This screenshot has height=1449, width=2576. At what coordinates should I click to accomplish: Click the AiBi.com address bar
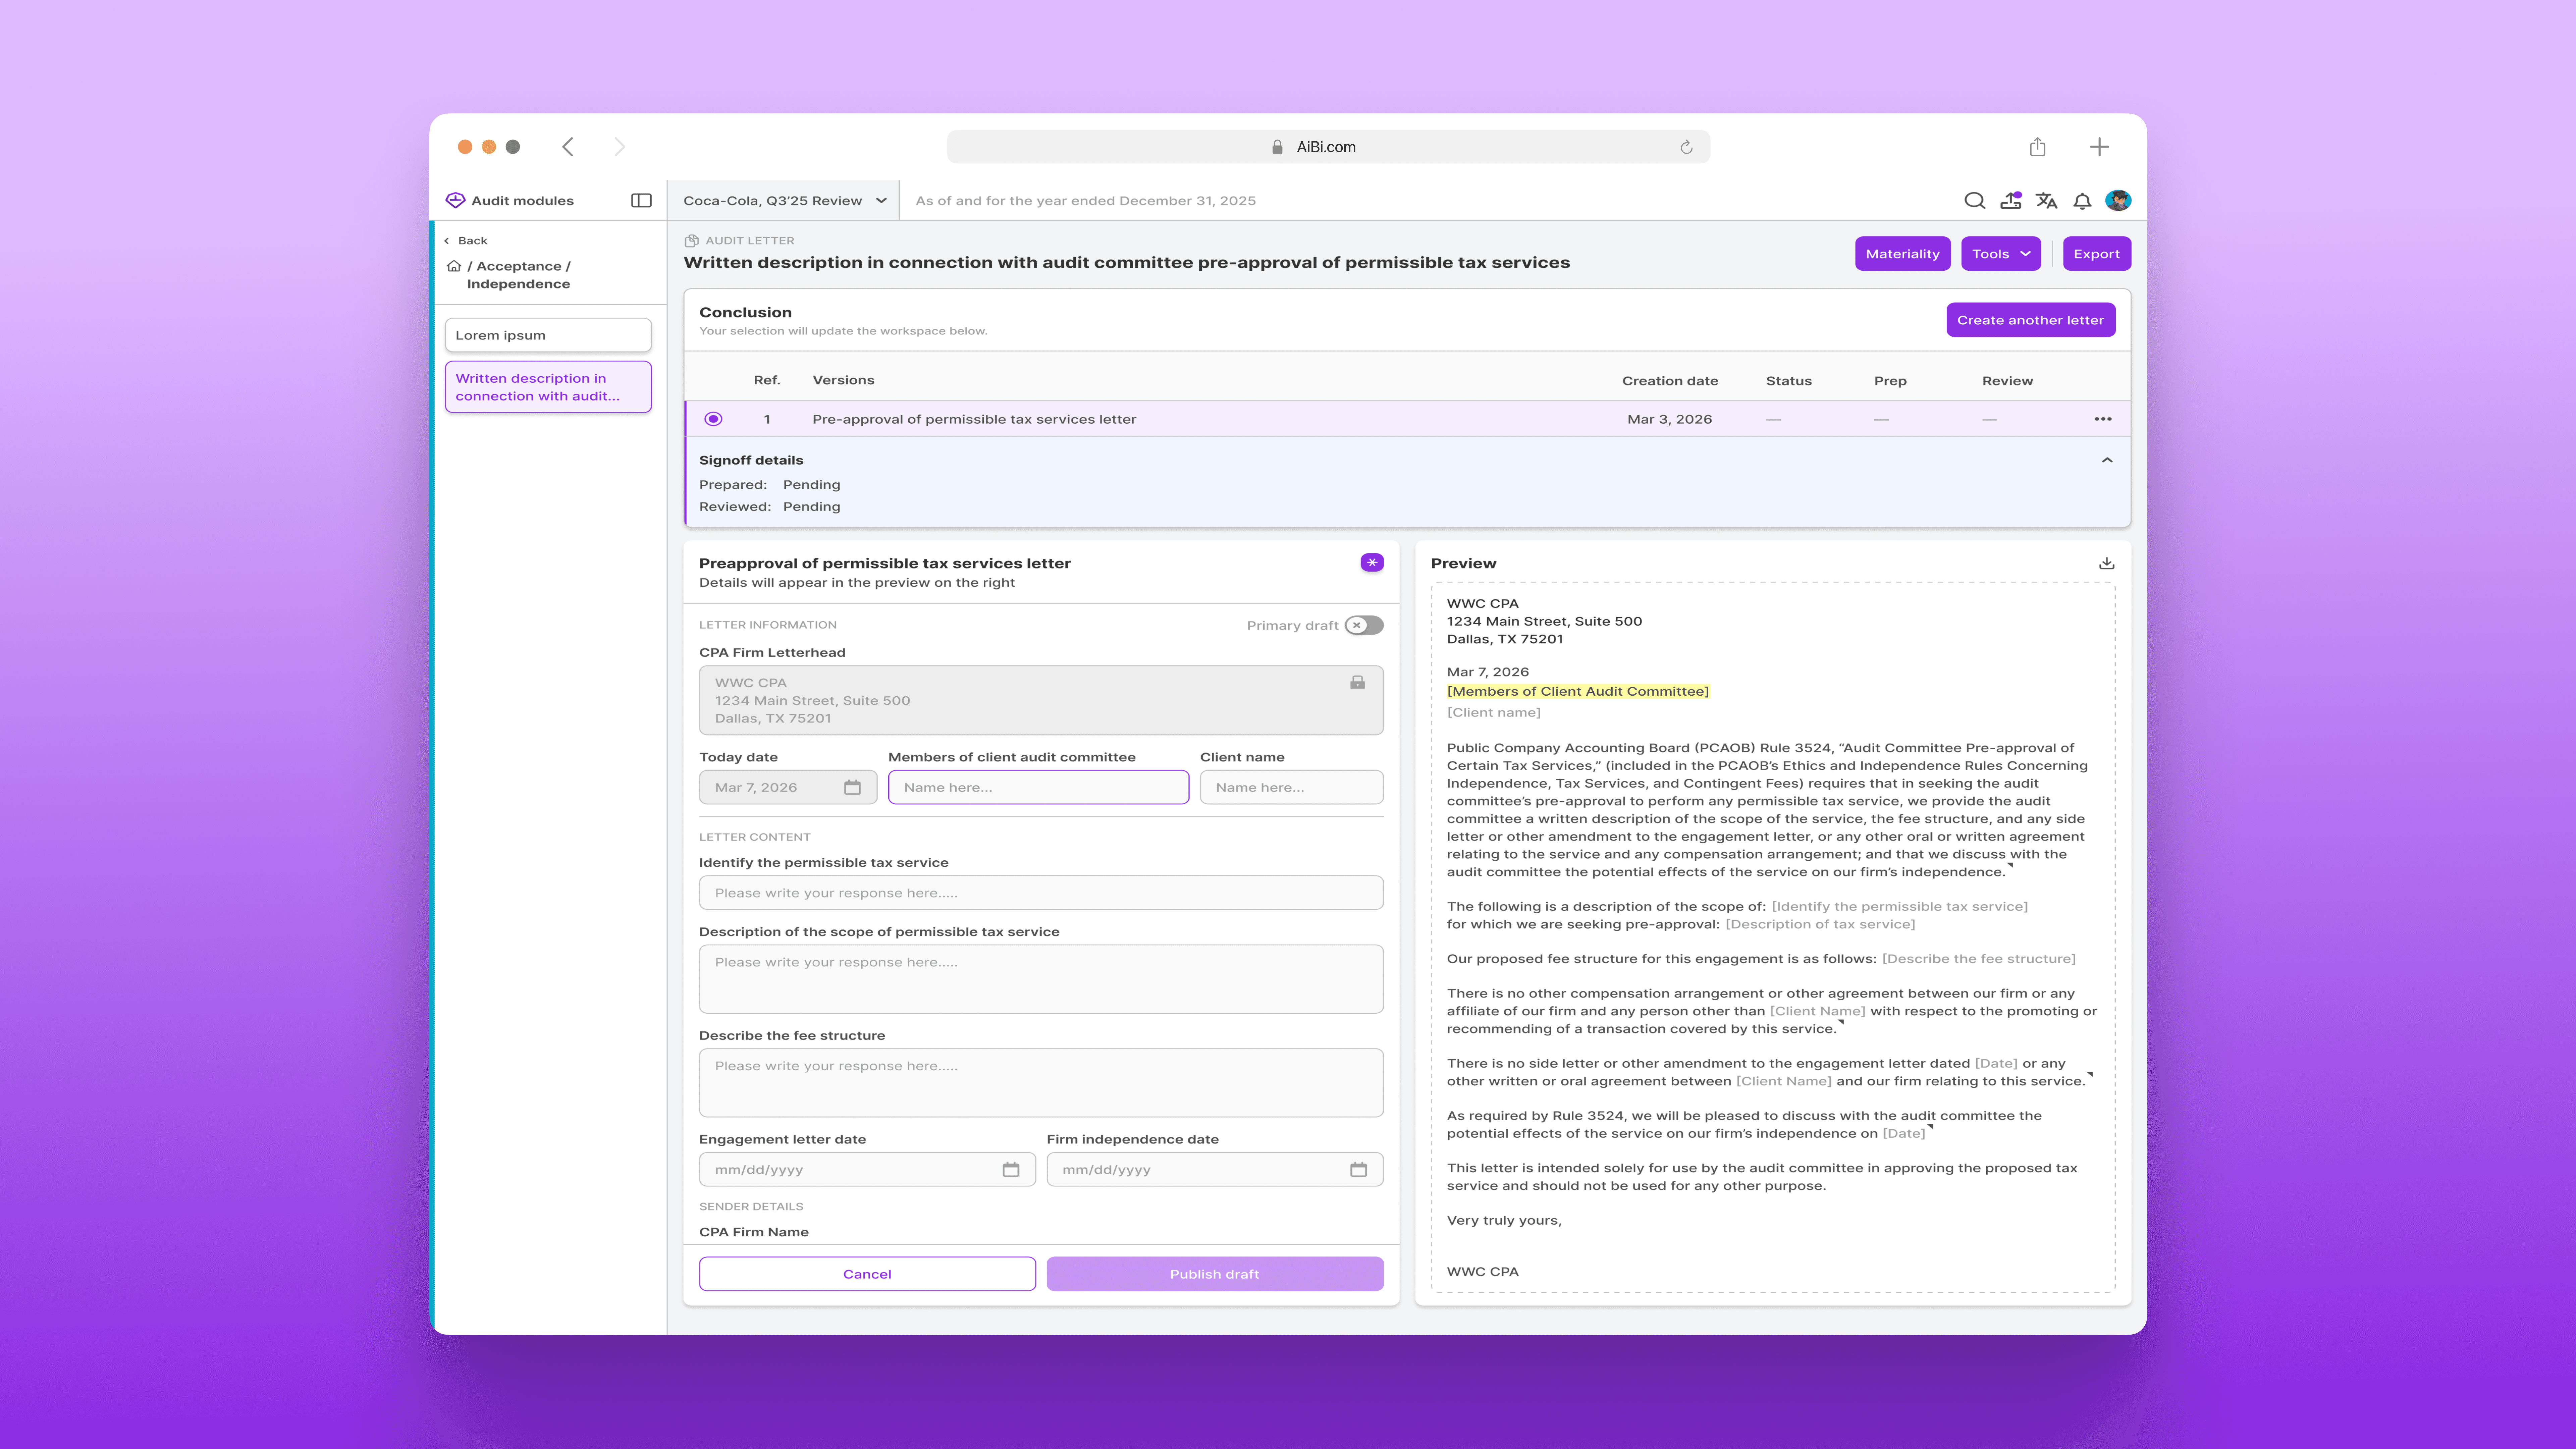pyautogui.click(x=1328, y=147)
